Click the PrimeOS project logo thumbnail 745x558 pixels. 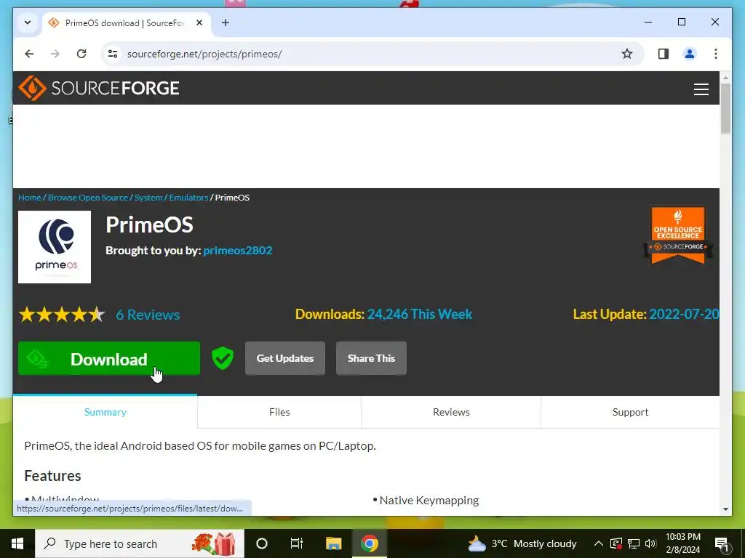(55, 247)
